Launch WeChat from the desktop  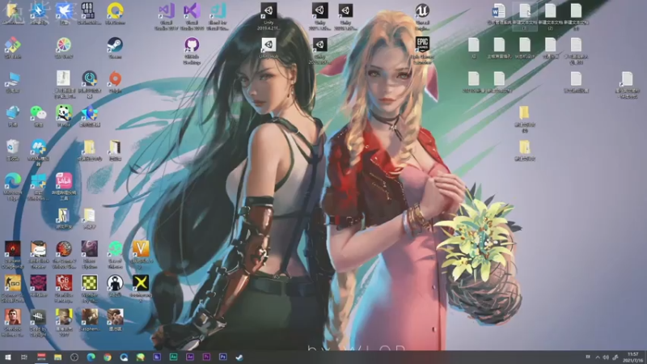pos(38,116)
